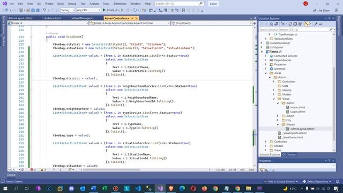The height and width of the screenshot is (193, 343).
Task: Expand the Controllers folder under Admin
Action: [274, 81]
